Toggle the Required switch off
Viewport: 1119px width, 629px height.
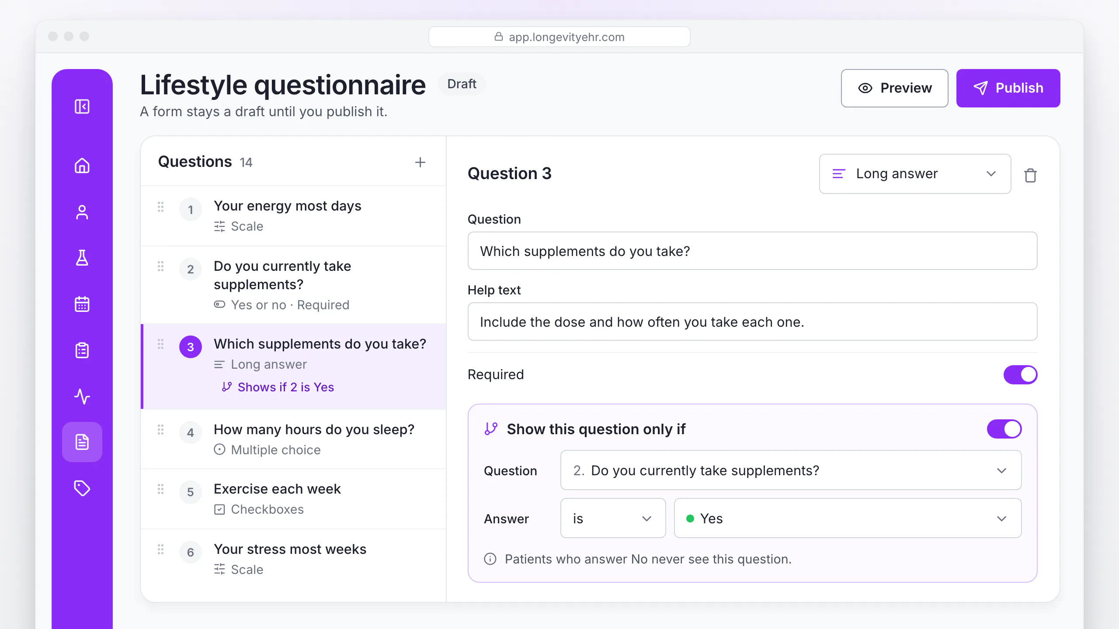point(1020,375)
